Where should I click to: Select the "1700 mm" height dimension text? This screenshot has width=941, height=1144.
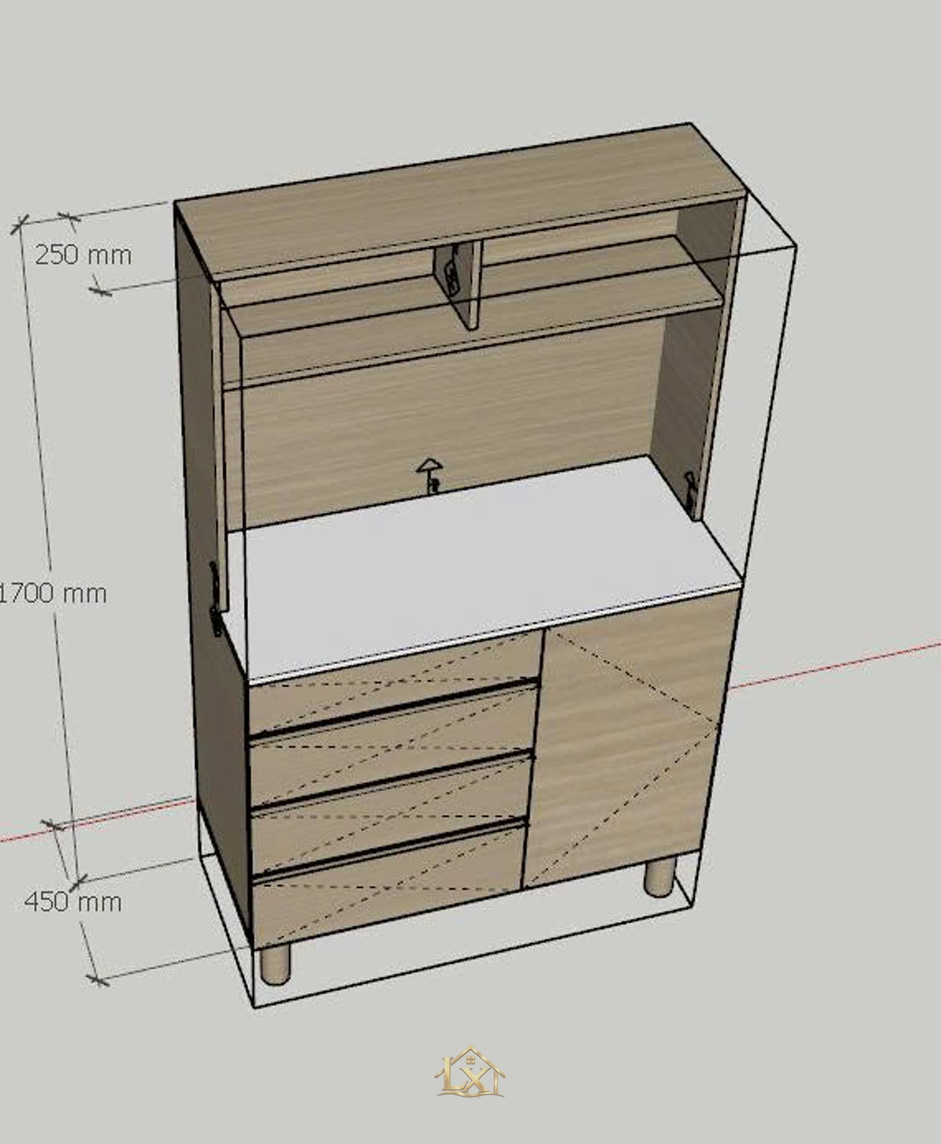click(53, 593)
